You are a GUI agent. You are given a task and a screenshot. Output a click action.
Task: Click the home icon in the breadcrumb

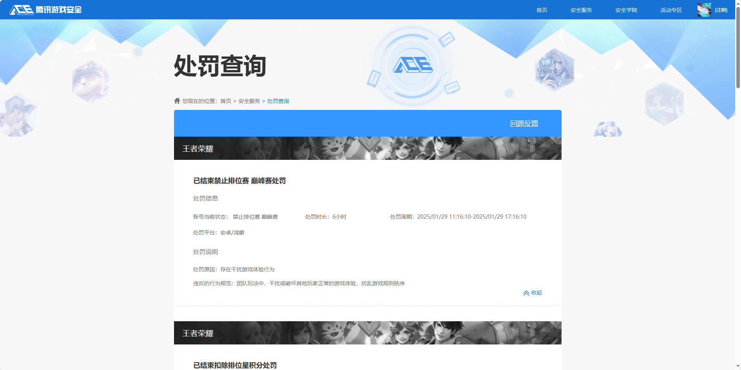pyautogui.click(x=177, y=101)
